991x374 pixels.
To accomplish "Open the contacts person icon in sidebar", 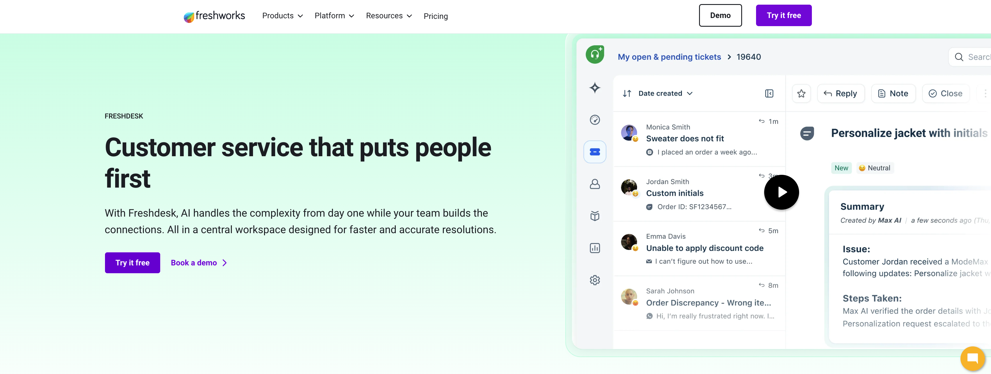I will [x=595, y=184].
